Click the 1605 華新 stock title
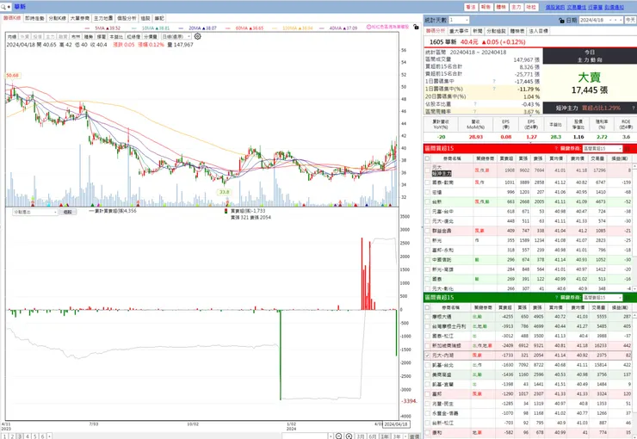 (442, 42)
